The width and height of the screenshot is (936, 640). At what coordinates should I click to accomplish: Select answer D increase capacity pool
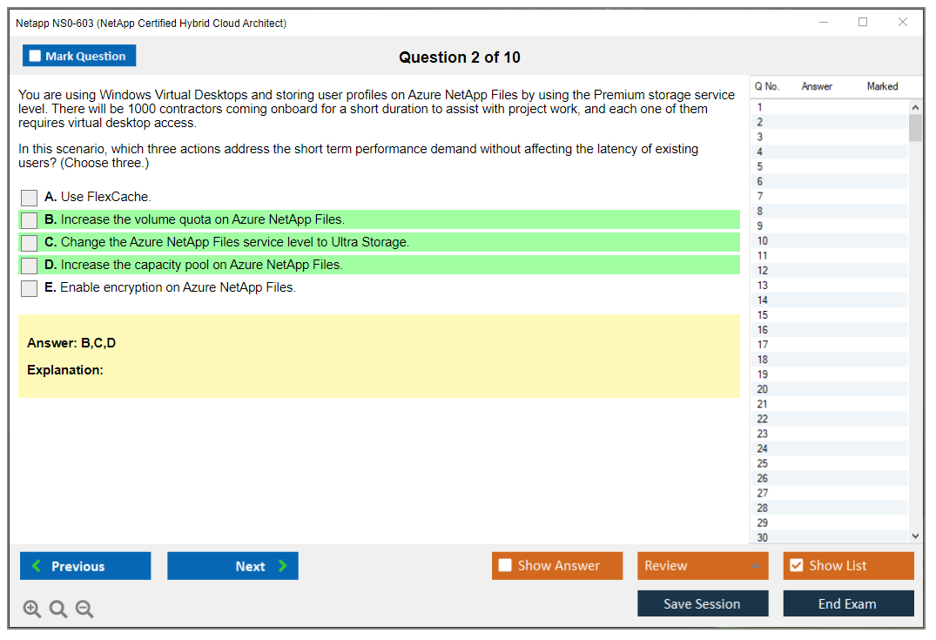(30, 266)
